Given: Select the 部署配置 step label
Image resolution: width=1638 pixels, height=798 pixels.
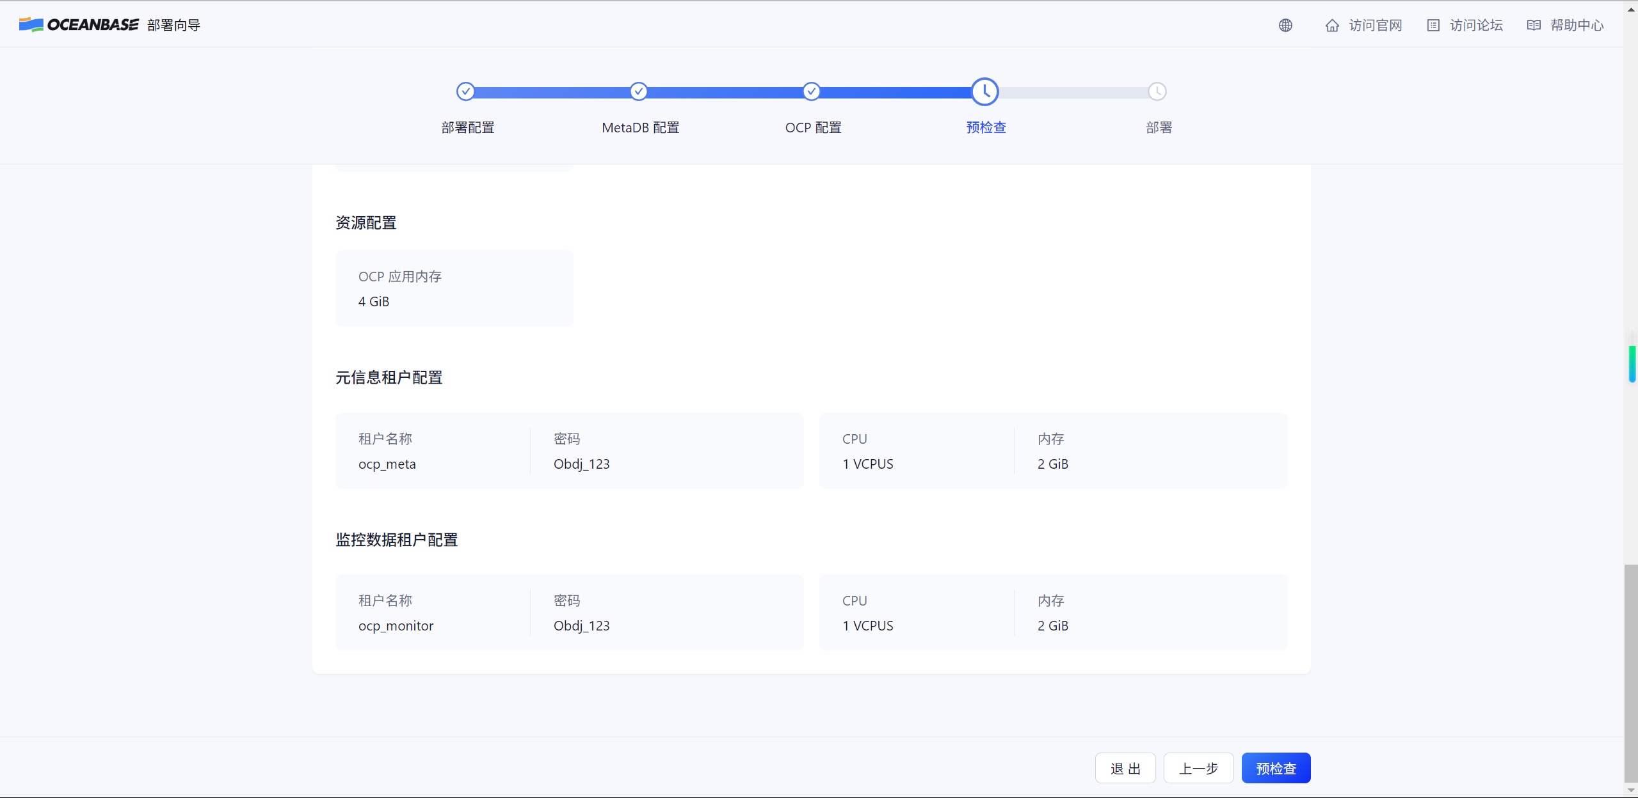Looking at the screenshot, I should click(x=468, y=127).
